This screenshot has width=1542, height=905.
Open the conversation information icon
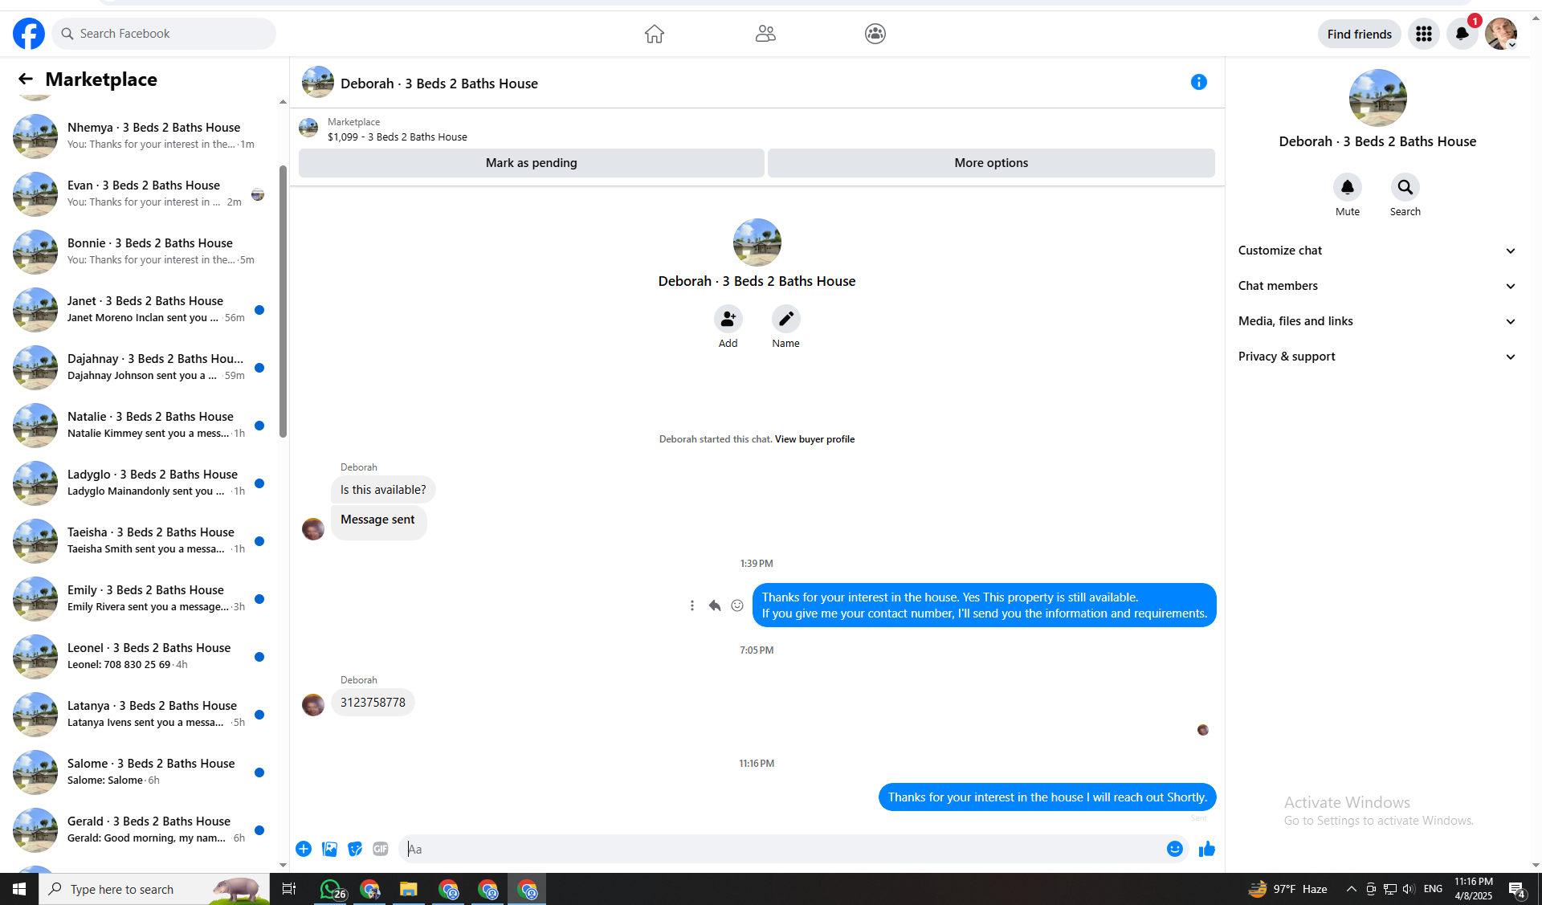1198,82
